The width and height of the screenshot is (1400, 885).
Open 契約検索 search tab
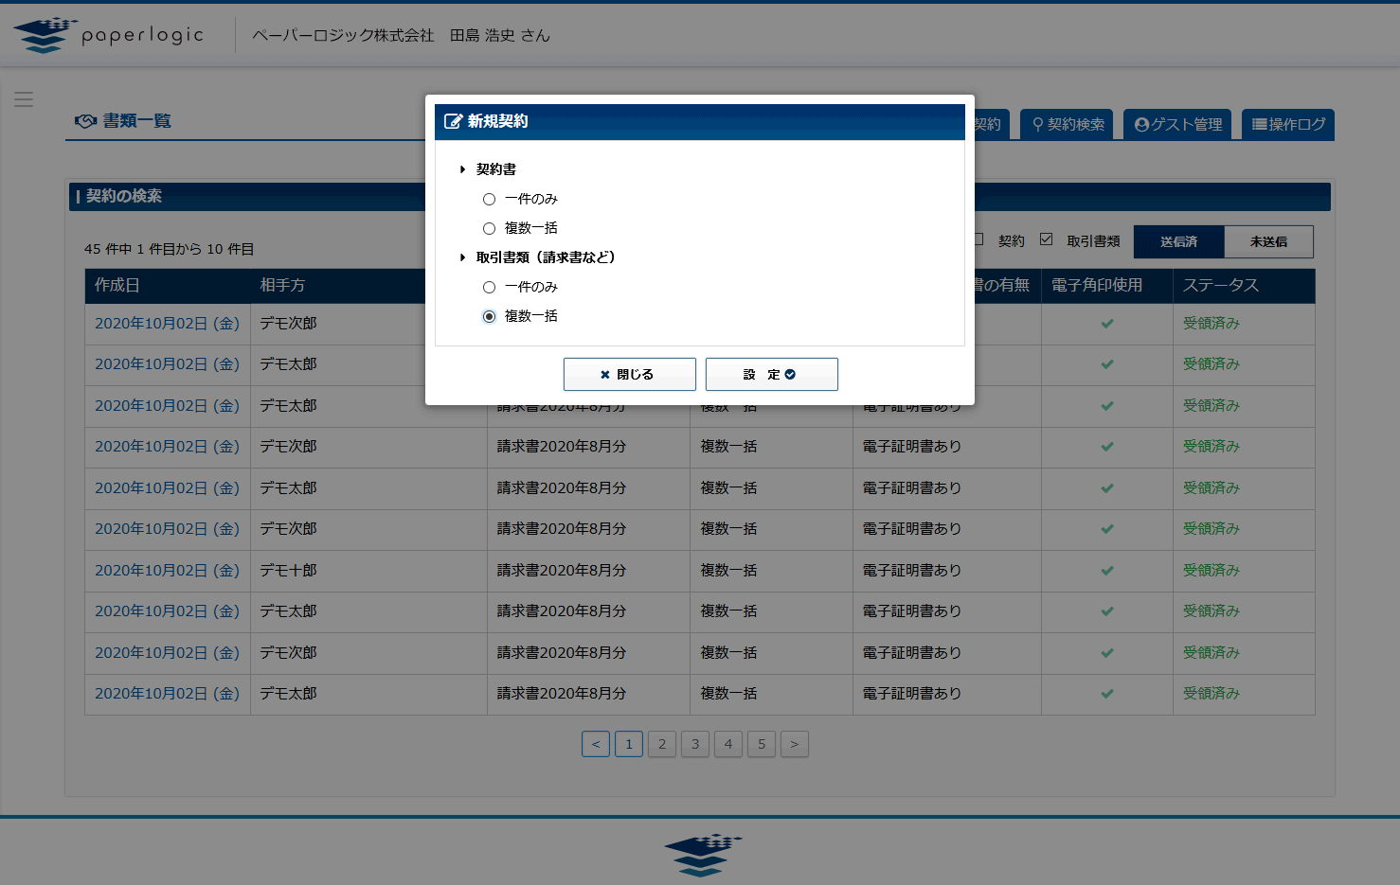pos(1068,125)
